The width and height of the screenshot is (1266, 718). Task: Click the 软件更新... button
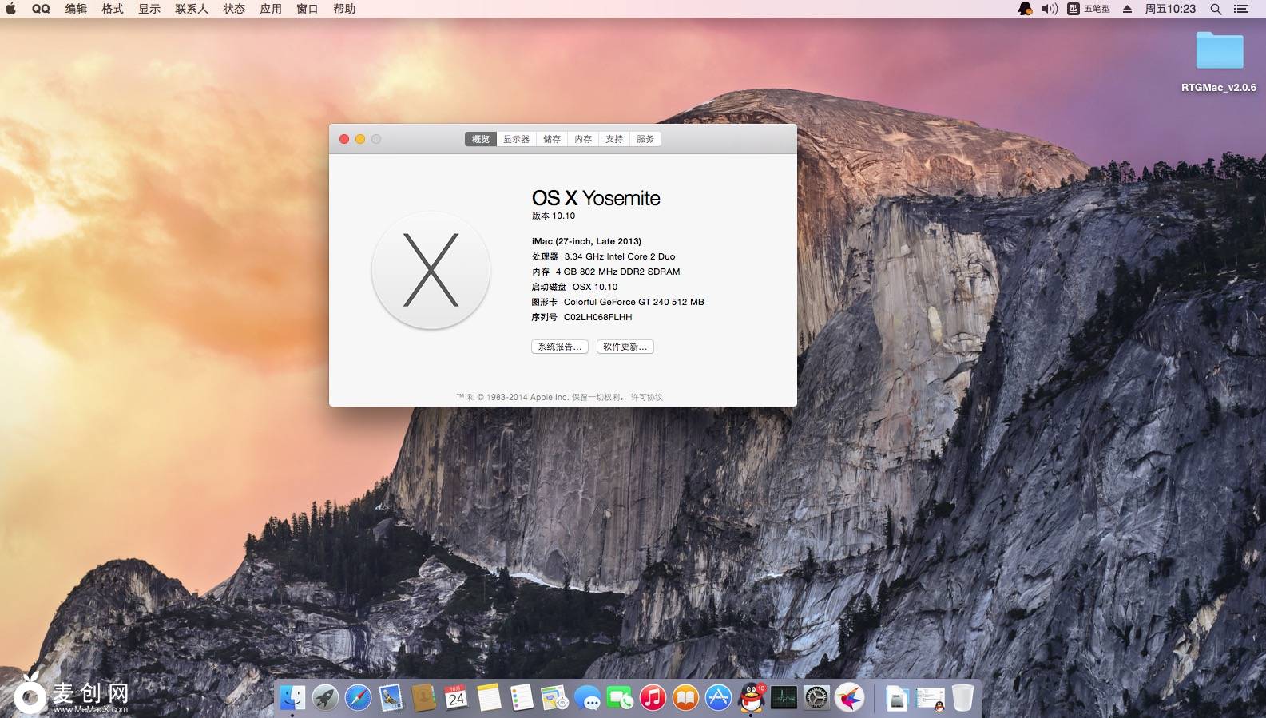click(x=625, y=347)
